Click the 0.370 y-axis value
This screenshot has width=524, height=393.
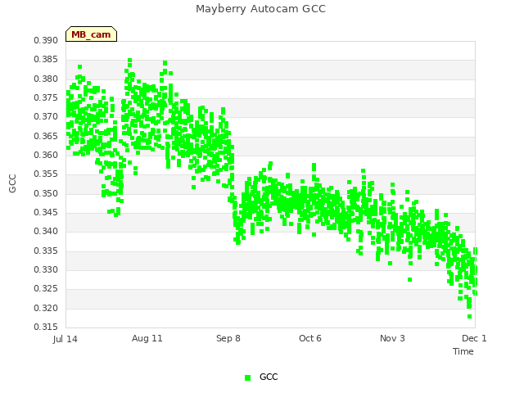tap(46, 116)
